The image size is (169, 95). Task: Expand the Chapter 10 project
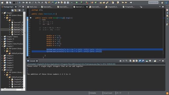pyautogui.click(x=2, y=39)
